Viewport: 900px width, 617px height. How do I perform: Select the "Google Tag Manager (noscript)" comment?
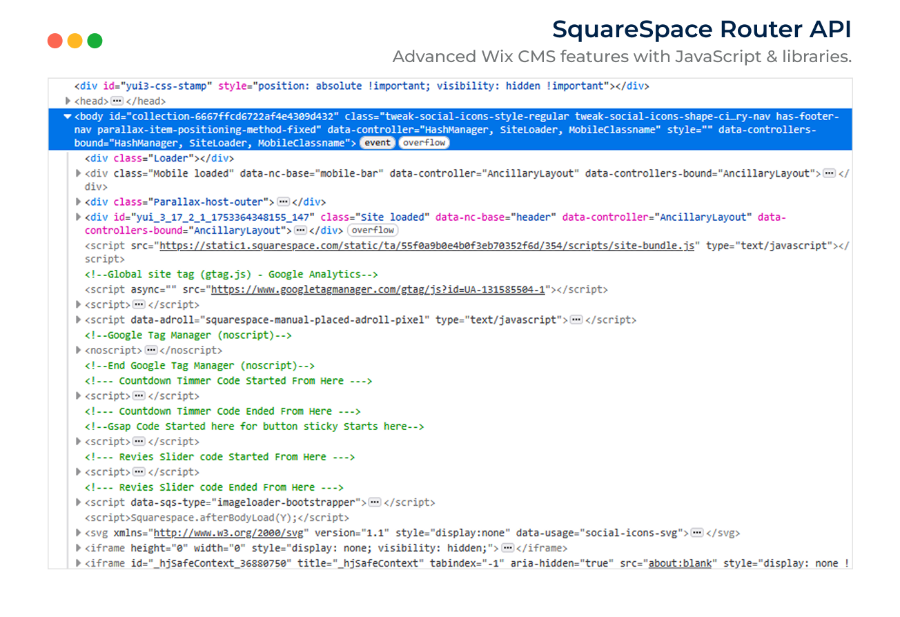(188, 335)
